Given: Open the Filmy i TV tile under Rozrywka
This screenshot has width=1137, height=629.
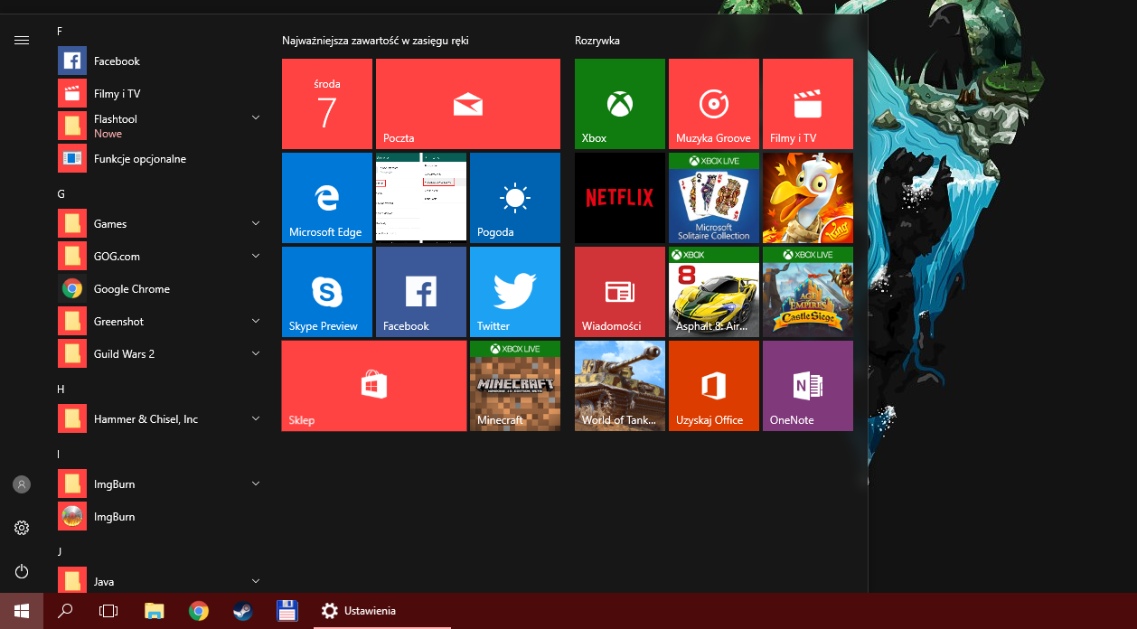Looking at the screenshot, I should [x=808, y=104].
